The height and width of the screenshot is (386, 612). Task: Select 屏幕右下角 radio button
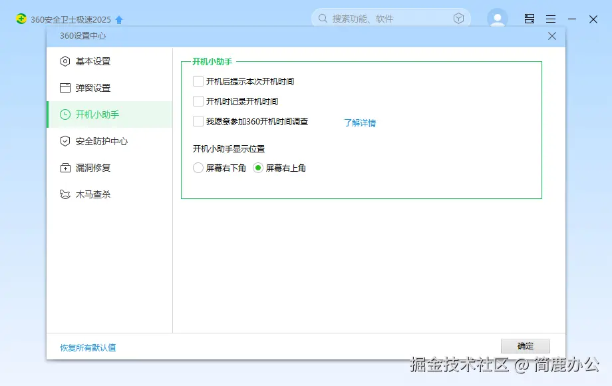pyautogui.click(x=198, y=168)
